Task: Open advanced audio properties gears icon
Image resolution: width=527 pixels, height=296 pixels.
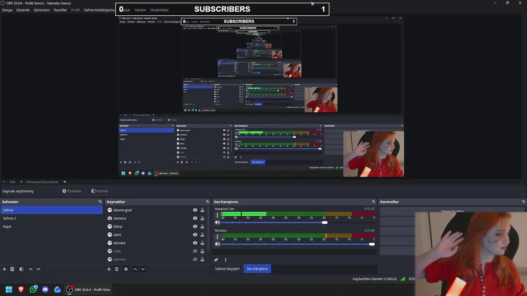Action: [216, 260]
